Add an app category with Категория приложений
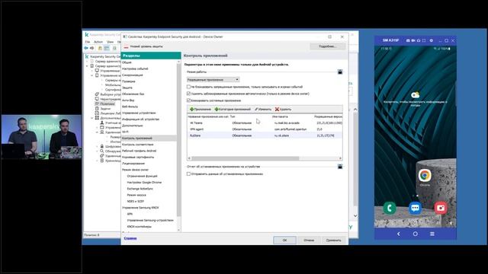The width and height of the screenshot is (488, 274). (233, 110)
